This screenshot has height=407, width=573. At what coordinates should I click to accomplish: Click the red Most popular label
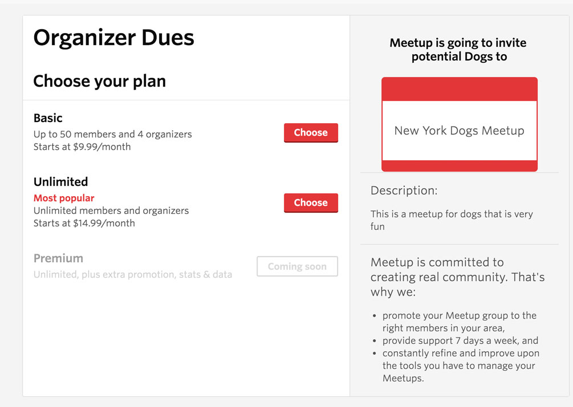pyautogui.click(x=64, y=198)
